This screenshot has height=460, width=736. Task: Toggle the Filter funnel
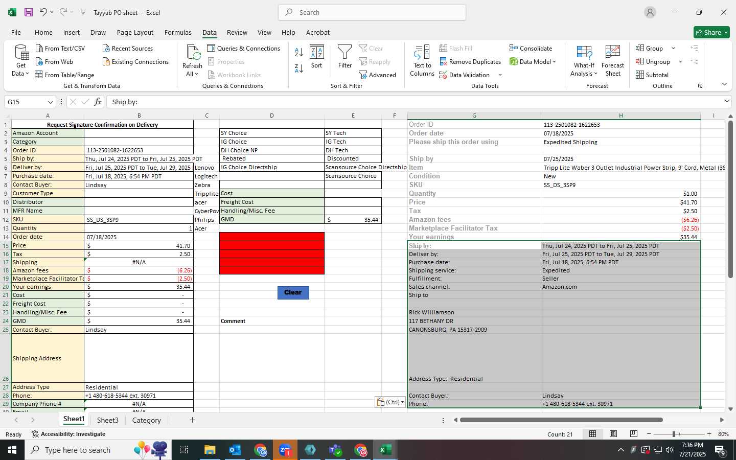[345, 57]
